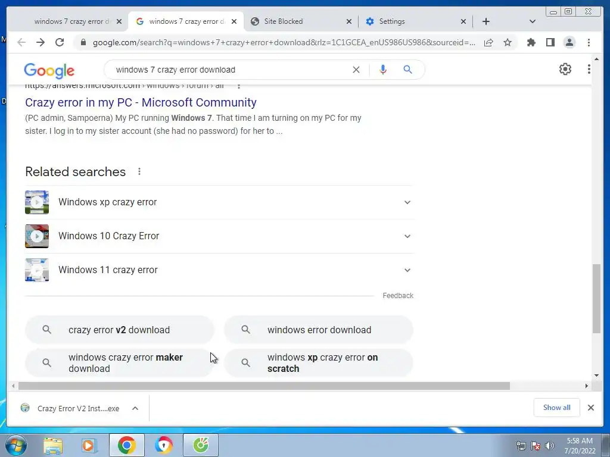The height and width of the screenshot is (457, 610).
Task: Click the Windows 10 Crazy Error thumbnail
Action: point(37,236)
